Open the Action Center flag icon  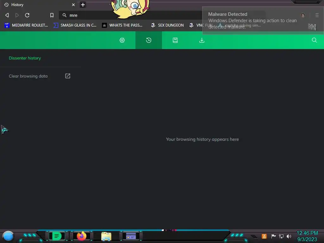click(273, 236)
